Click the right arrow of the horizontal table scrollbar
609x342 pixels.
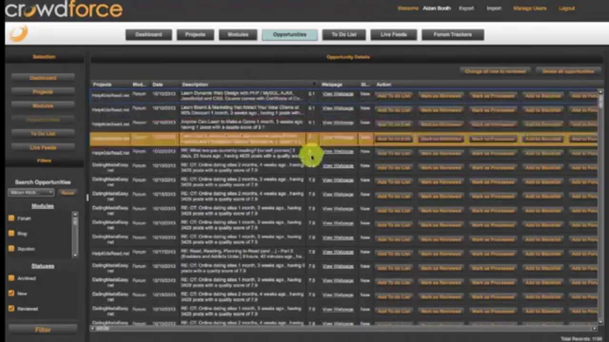[594, 328]
